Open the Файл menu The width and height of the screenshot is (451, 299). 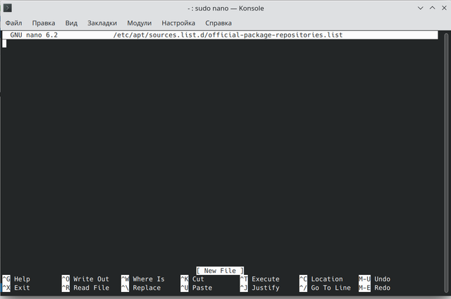click(x=13, y=23)
